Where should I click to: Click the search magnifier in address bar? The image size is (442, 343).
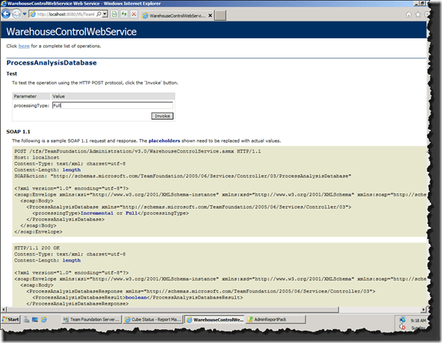[x=99, y=14]
